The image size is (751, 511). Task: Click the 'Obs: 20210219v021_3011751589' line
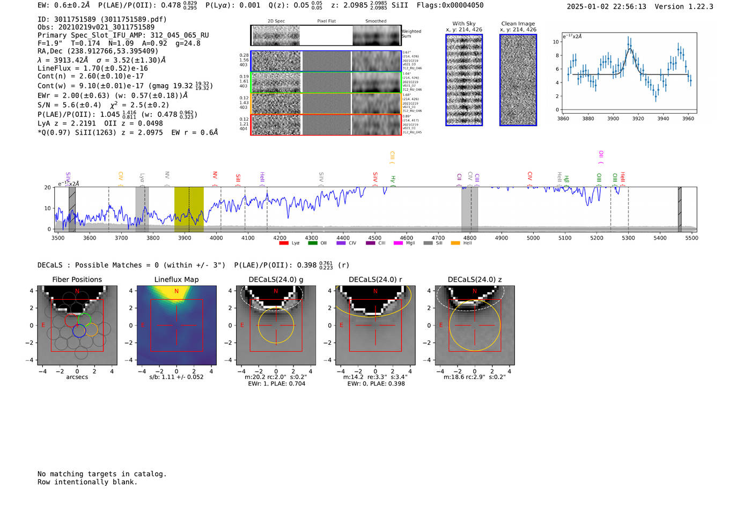(96, 27)
